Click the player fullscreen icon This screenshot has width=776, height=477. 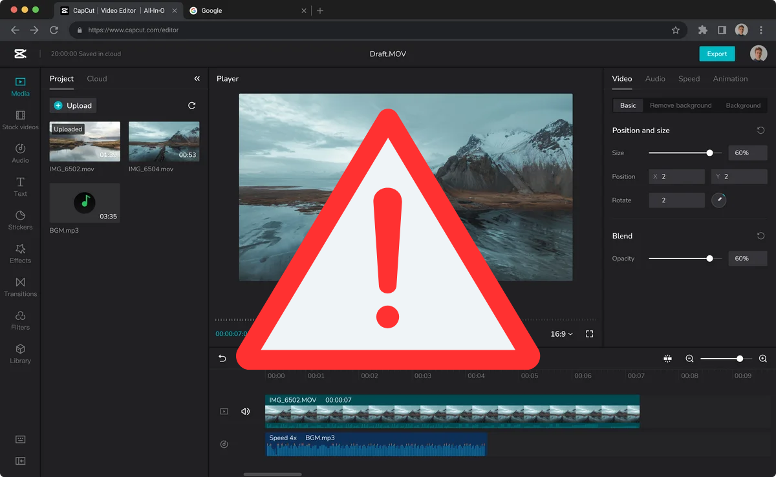[x=589, y=334]
